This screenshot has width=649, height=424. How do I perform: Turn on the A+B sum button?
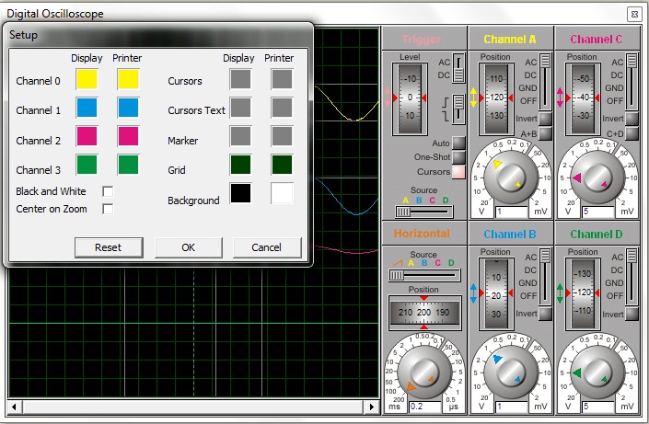tap(545, 134)
